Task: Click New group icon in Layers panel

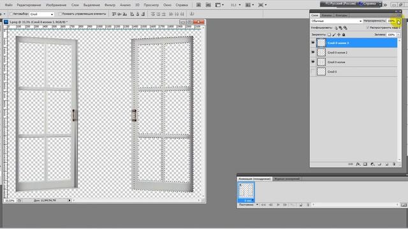Action: 380,164
